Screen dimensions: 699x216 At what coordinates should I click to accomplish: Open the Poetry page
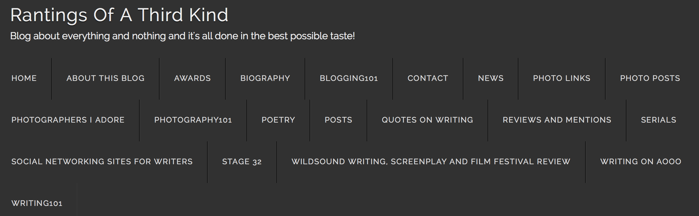(x=278, y=120)
